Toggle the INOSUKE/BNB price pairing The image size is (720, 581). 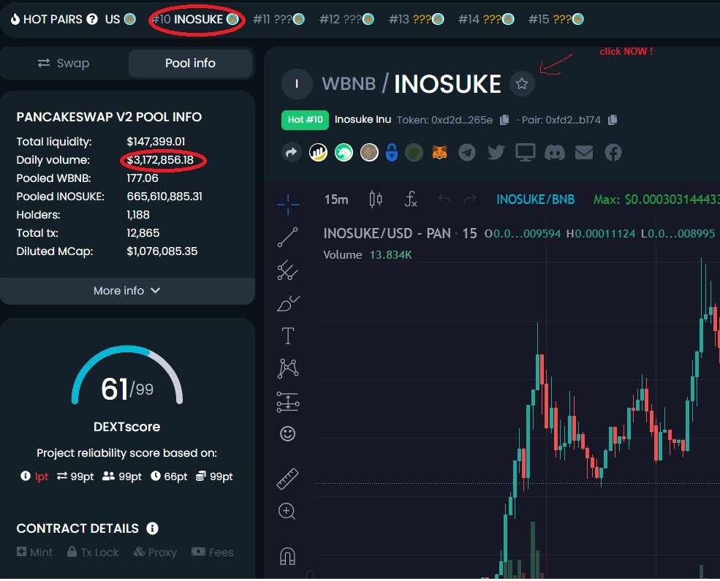pos(535,200)
